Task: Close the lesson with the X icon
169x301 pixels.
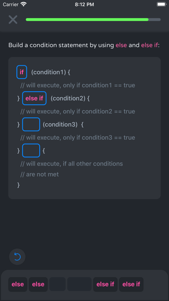Action: point(13,19)
